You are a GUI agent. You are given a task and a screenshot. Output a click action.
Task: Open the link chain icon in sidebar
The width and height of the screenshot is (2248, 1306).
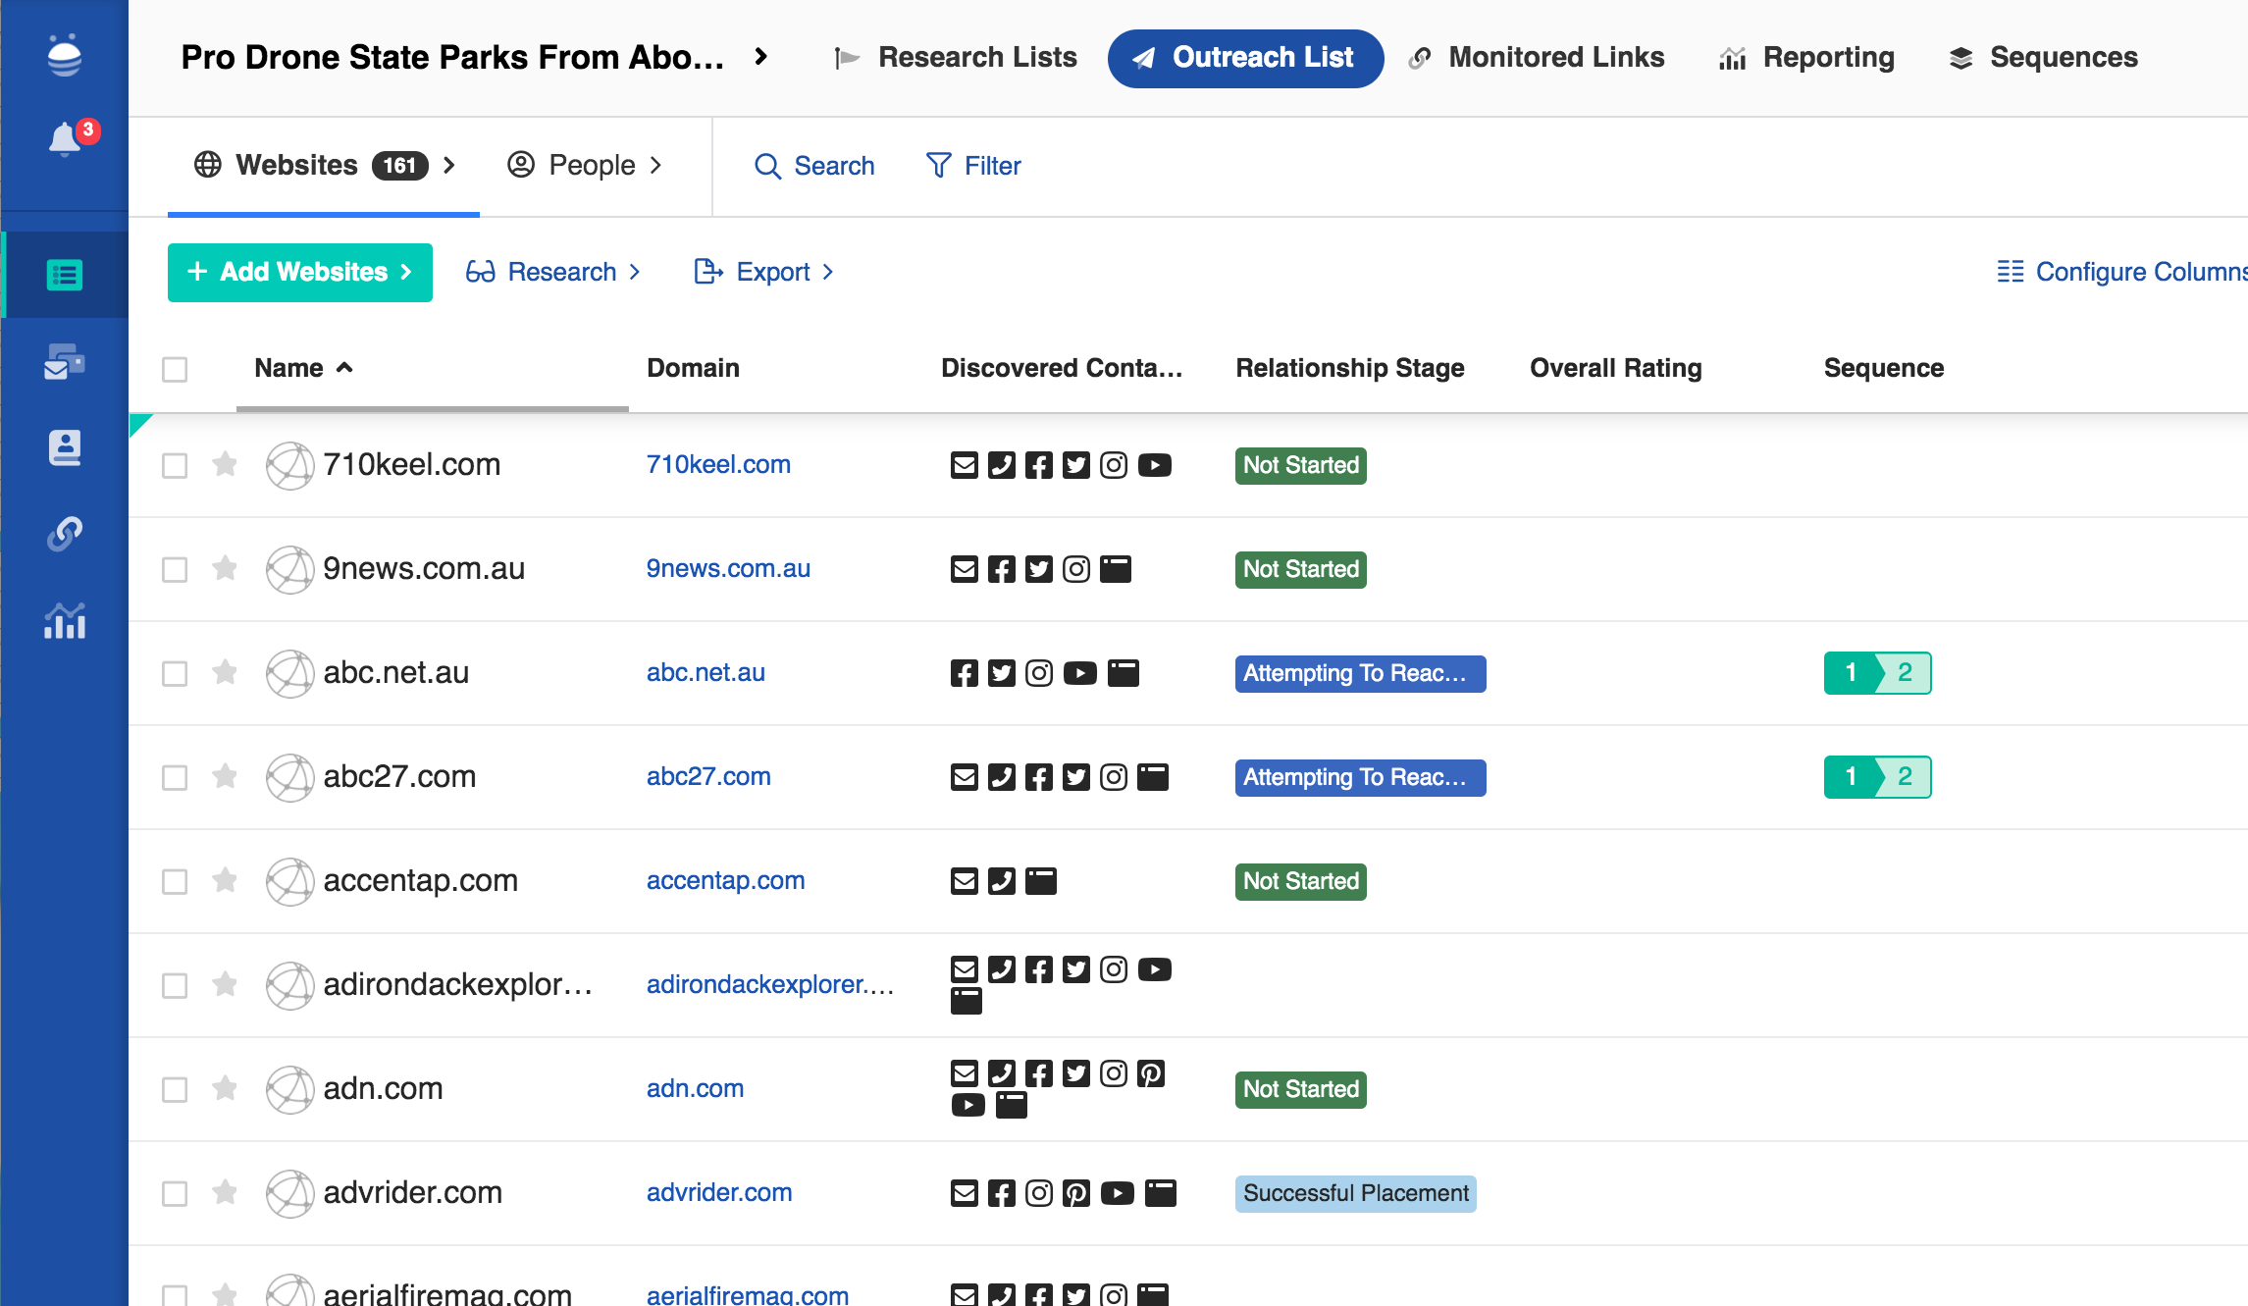[65, 534]
